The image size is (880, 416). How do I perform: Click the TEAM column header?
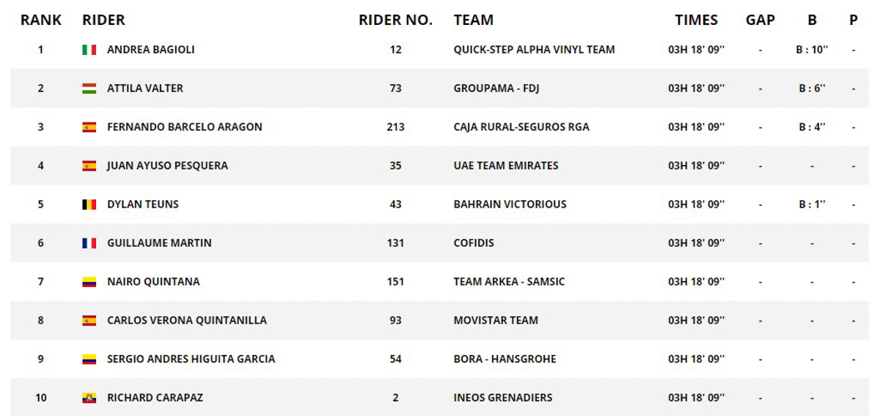[x=474, y=21]
